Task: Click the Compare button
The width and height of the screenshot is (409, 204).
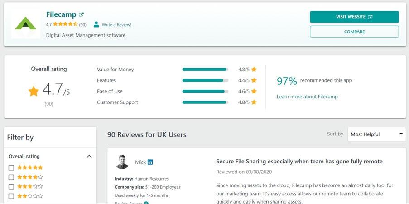Action: tap(354, 32)
